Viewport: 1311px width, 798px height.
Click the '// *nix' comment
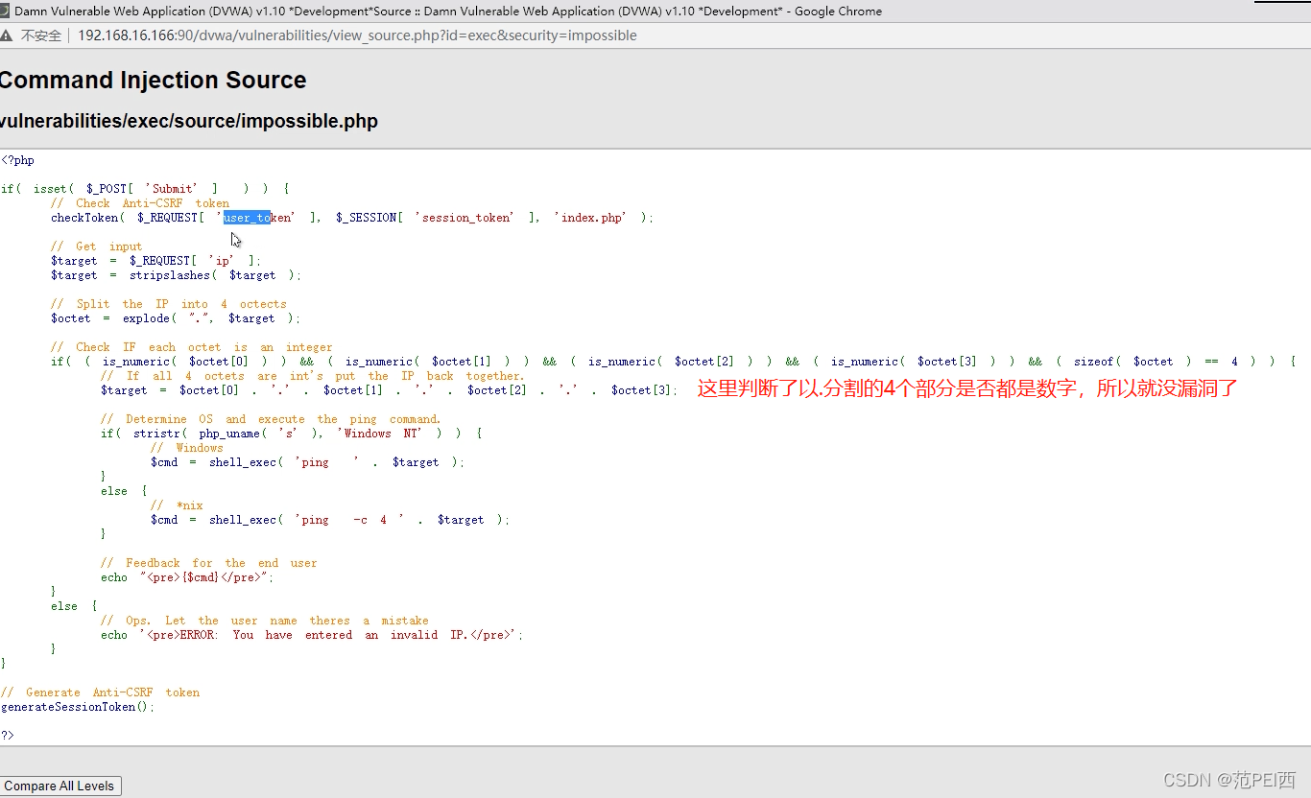[177, 505]
